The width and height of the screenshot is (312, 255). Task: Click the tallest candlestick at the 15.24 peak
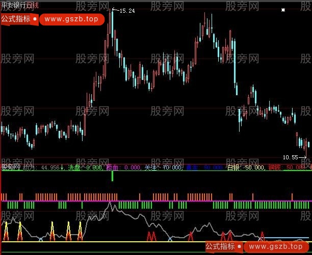(x=111, y=23)
